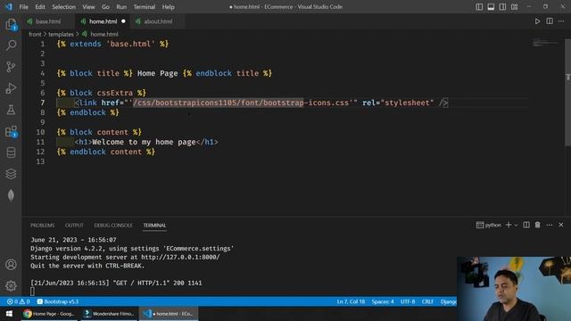Open Windows Start button
This screenshot has height=321, width=571.
(x=9, y=313)
